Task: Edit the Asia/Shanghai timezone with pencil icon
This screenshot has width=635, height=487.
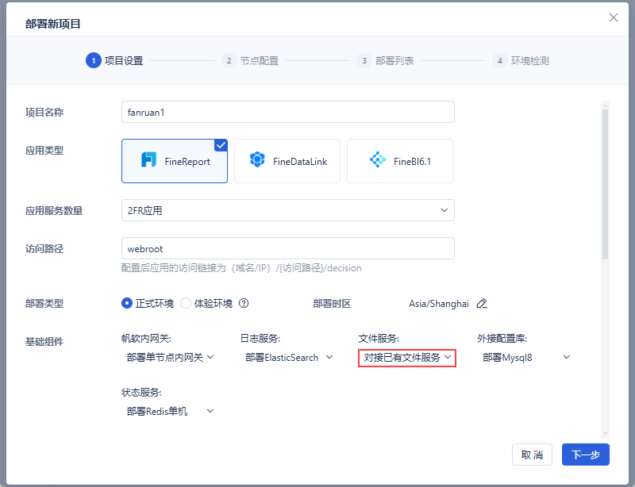Action: [x=482, y=303]
